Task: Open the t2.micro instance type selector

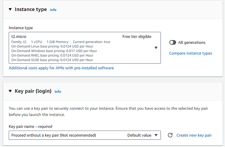Action: [x=85, y=48]
